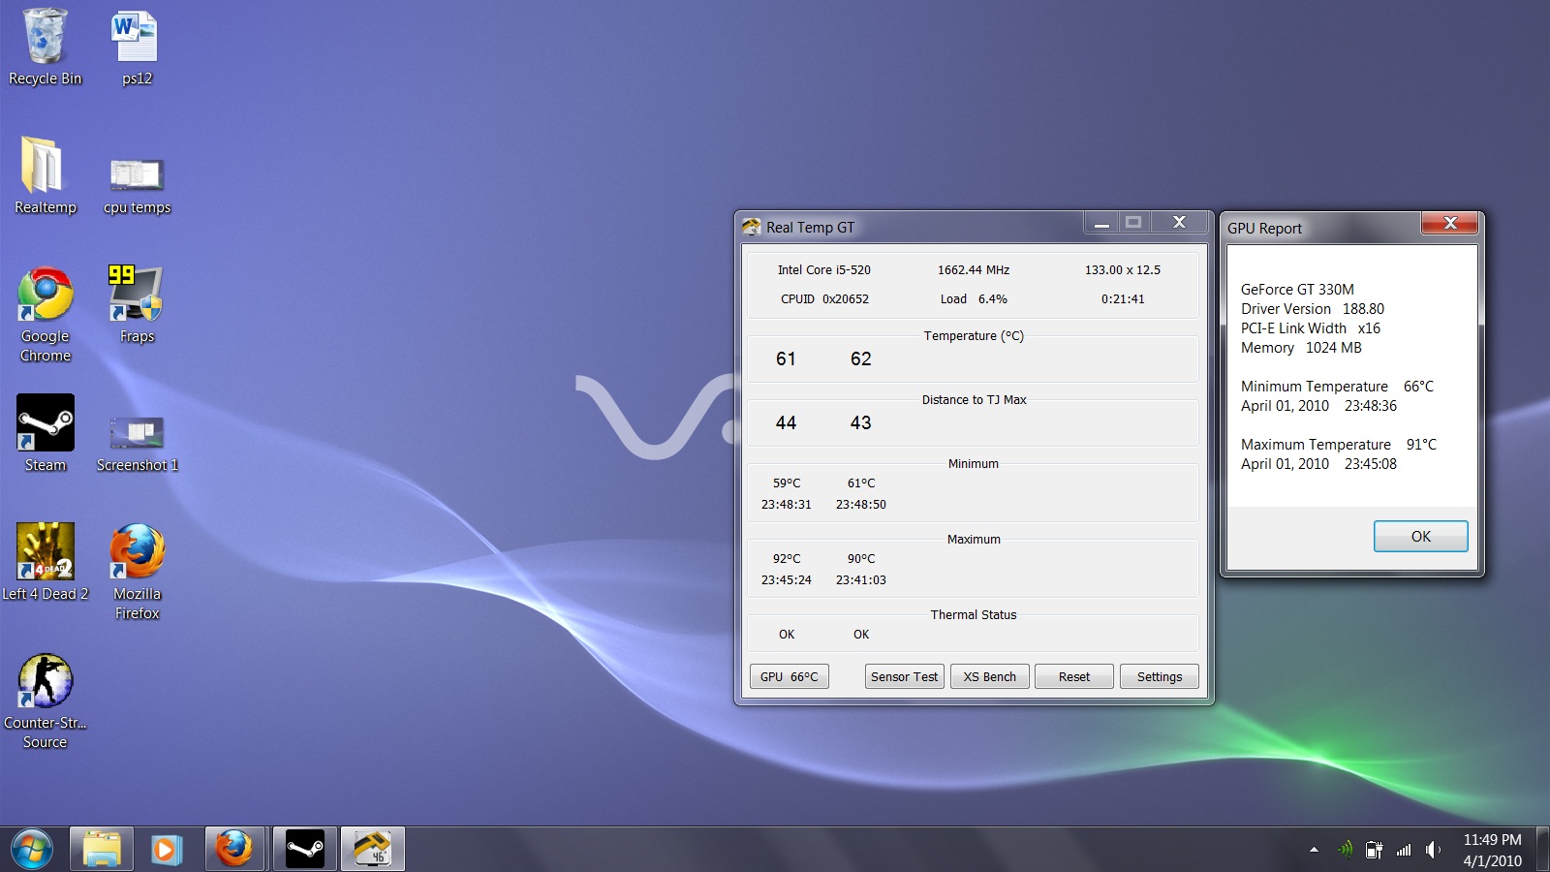Click the core temperature reading 61
The width and height of the screenshot is (1550, 872).
786,358
